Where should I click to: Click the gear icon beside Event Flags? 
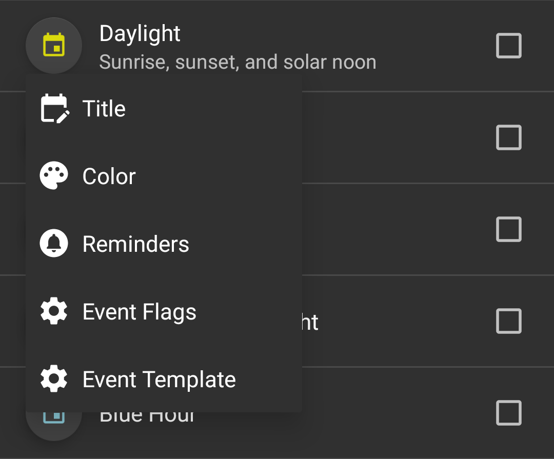54,311
